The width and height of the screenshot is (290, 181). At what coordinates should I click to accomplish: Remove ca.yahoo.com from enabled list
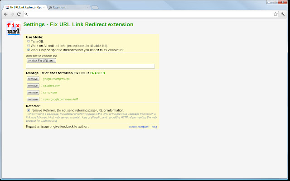click(x=33, y=86)
